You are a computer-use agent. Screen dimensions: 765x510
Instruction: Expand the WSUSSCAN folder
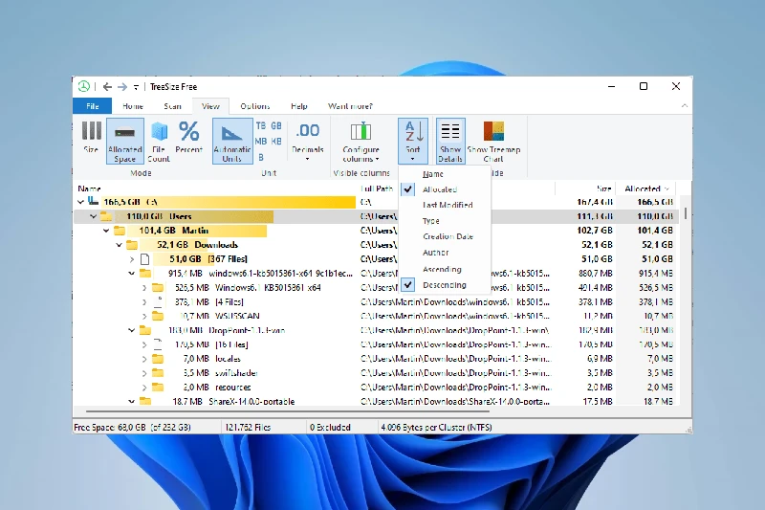click(144, 317)
